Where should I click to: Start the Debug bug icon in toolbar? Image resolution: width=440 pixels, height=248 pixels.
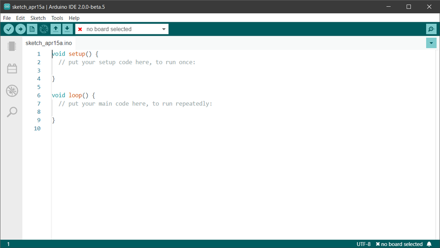coord(44,29)
